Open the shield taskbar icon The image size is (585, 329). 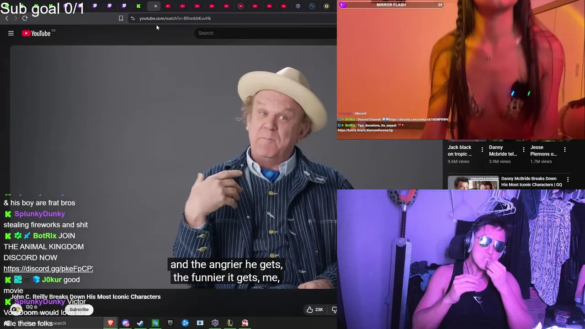pyautogui.click(x=215, y=323)
